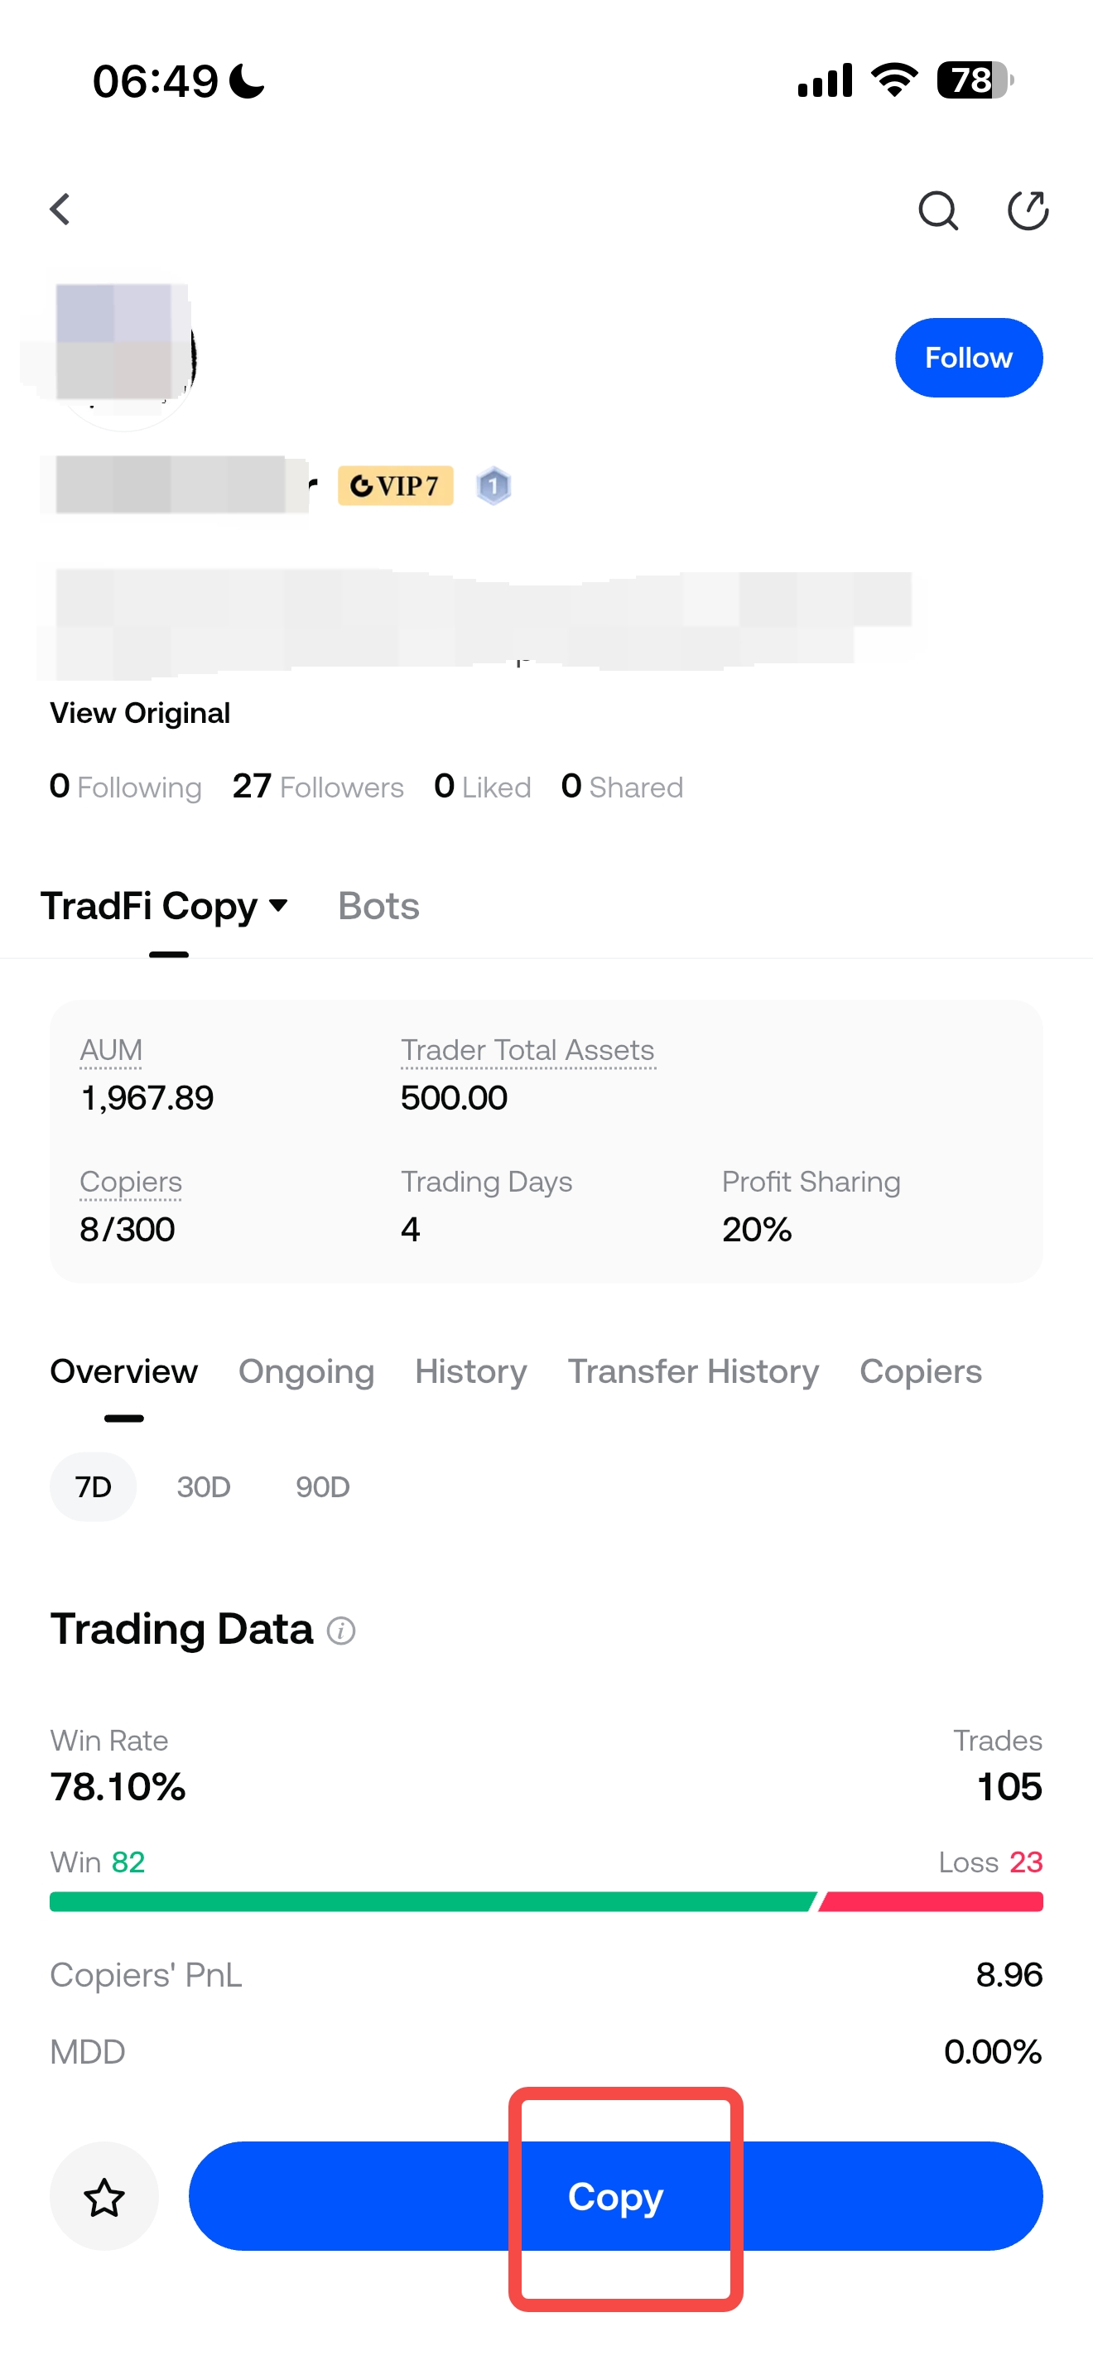Image resolution: width=1093 pixels, height=2375 pixels.
Task: Tap the View Original link
Action: [140, 713]
